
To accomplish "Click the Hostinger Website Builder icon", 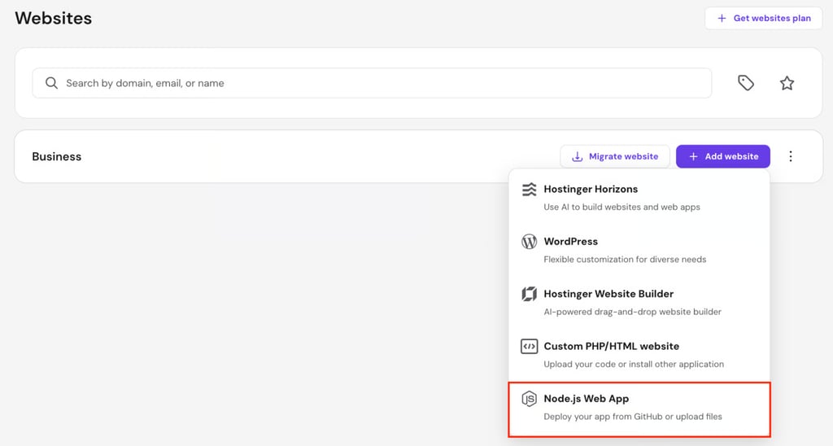I will coord(529,294).
